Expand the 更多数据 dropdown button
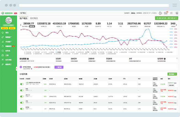 (x=172, y=74)
